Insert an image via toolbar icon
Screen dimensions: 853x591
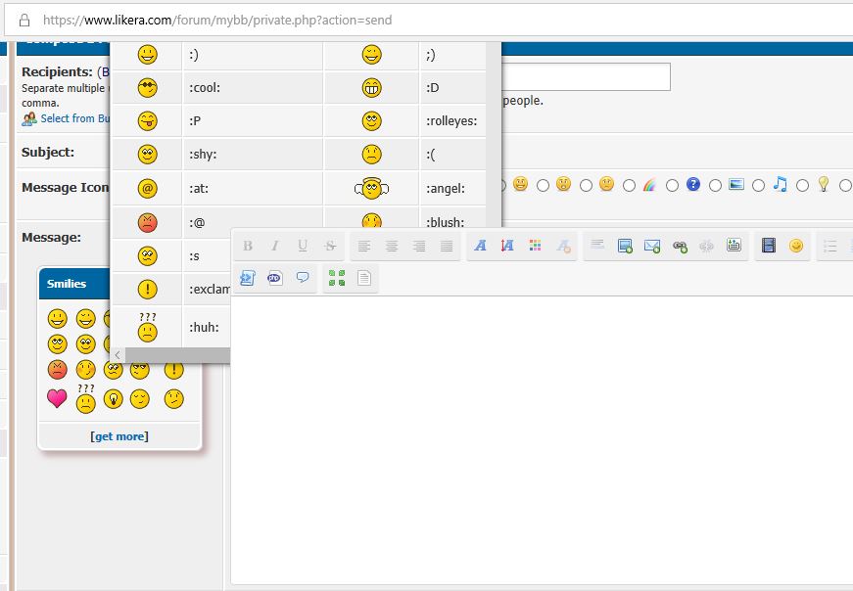tap(625, 247)
